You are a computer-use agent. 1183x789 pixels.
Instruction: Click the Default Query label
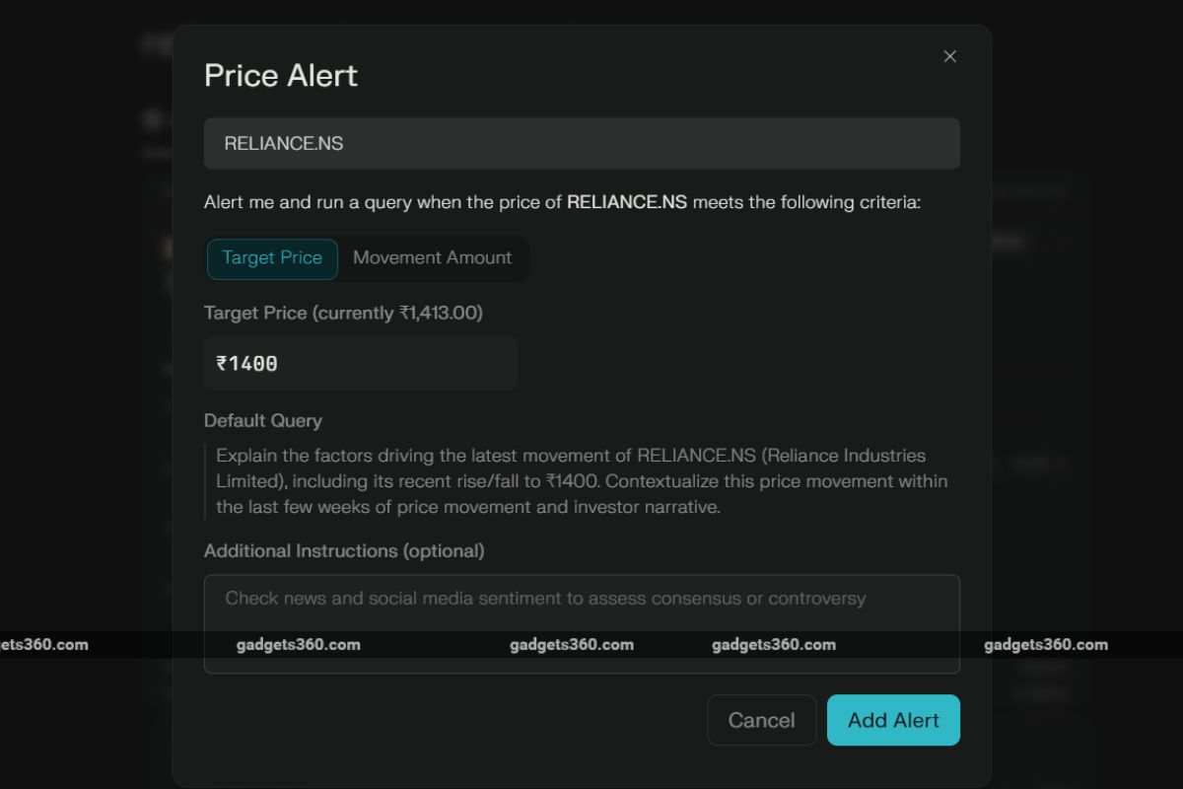click(263, 421)
